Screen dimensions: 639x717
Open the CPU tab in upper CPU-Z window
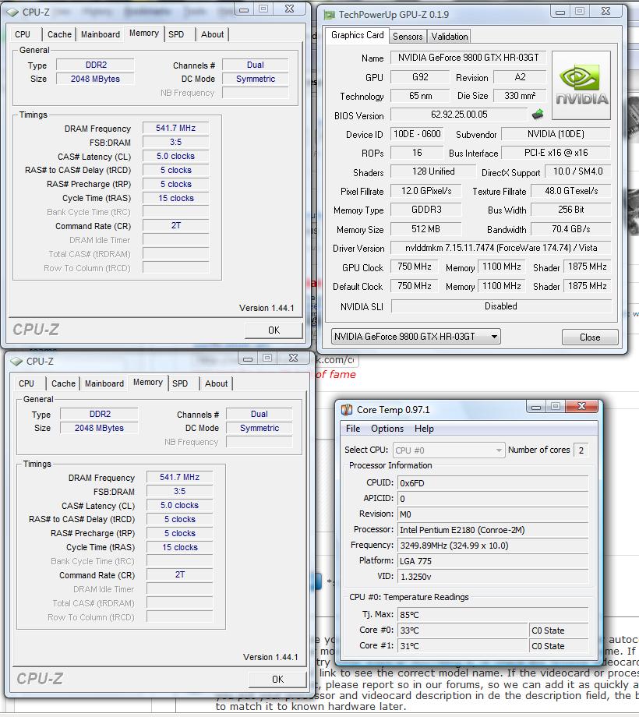pos(23,34)
